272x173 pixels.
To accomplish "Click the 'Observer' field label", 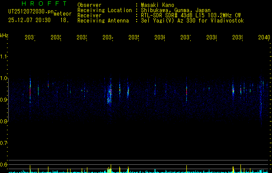I will 90,5.
